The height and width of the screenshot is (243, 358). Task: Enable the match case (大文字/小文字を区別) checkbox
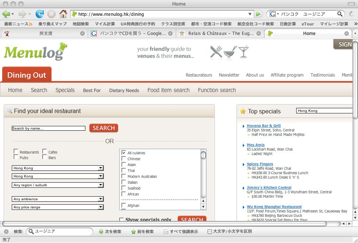pyautogui.click(x=210, y=232)
